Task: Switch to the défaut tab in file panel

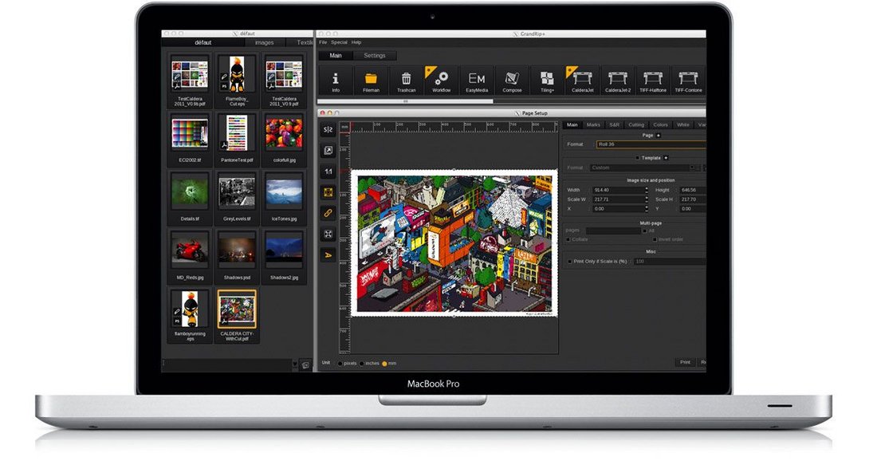Action: coord(203,42)
